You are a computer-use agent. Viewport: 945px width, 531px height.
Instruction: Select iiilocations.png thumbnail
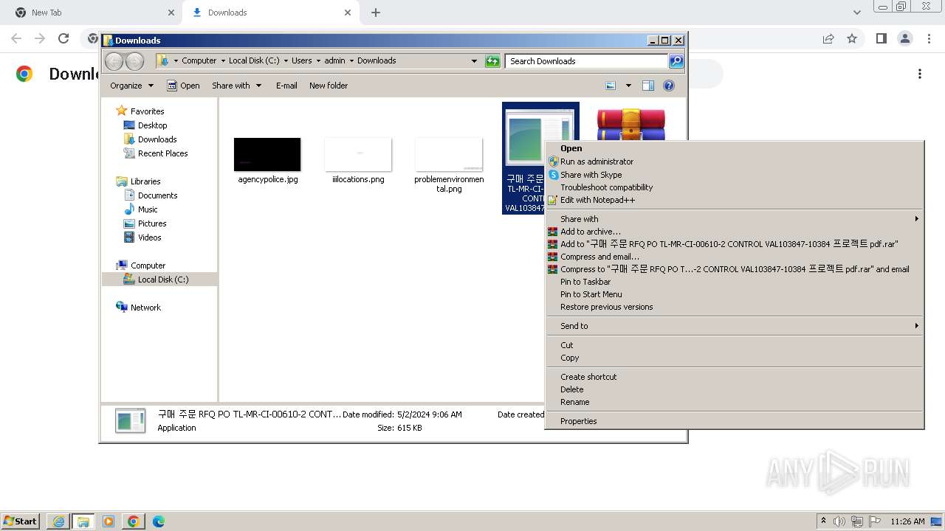click(x=358, y=154)
